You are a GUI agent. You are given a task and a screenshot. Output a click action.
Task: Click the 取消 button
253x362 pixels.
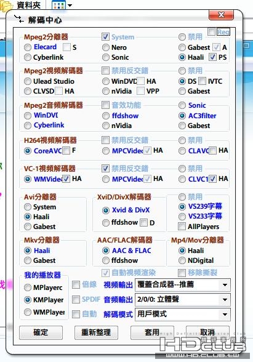click(x=207, y=332)
